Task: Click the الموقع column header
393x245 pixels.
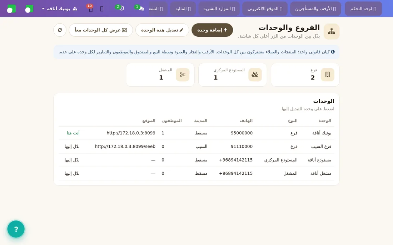Action: point(149,121)
